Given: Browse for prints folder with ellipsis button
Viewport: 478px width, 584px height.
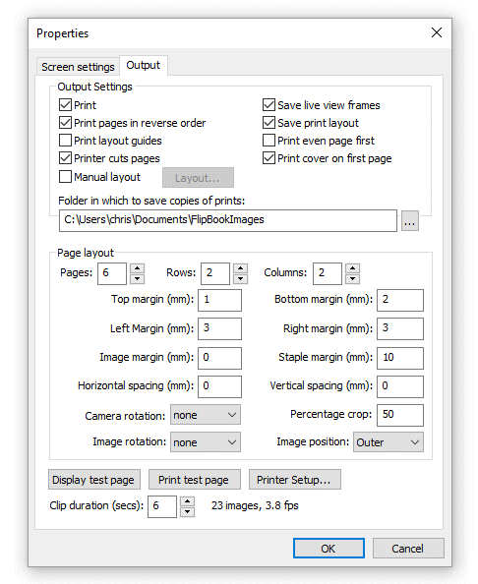Looking at the screenshot, I should (410, 221).
